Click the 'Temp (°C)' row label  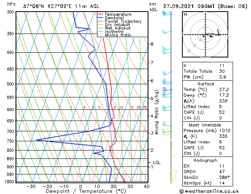[195, 90]
